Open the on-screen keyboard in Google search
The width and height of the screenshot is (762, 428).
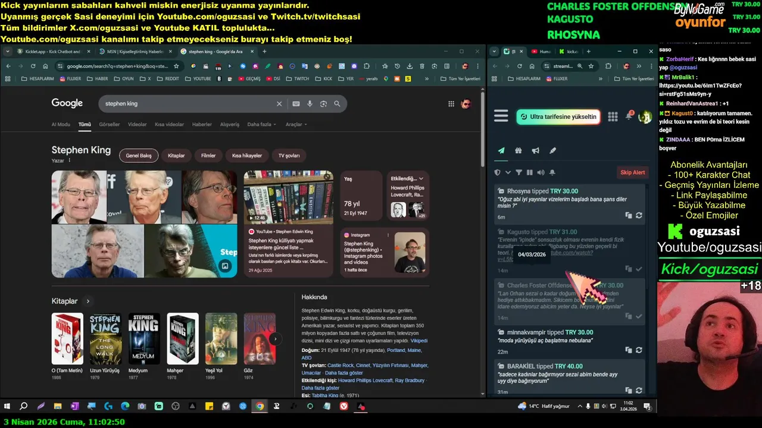(296, 103)
